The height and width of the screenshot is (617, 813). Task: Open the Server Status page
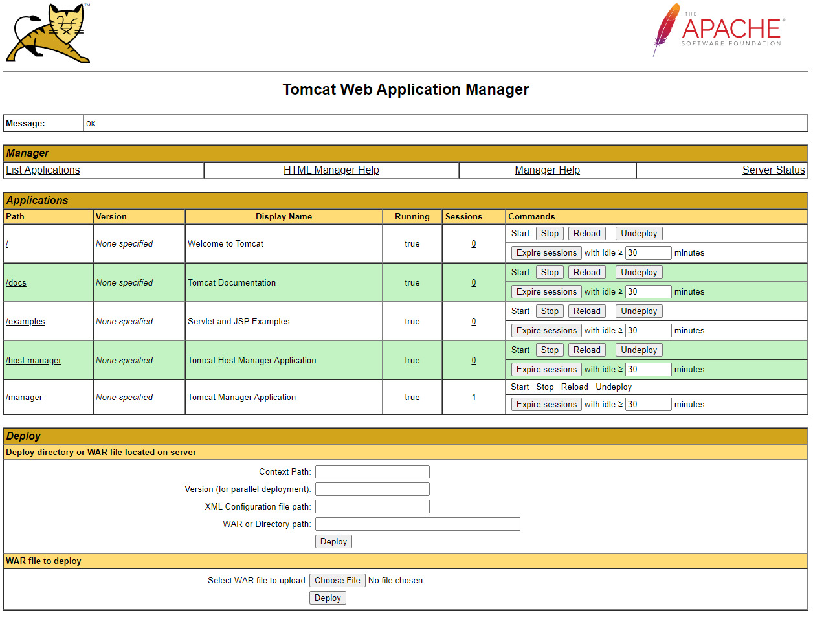[x=773, y=170]
